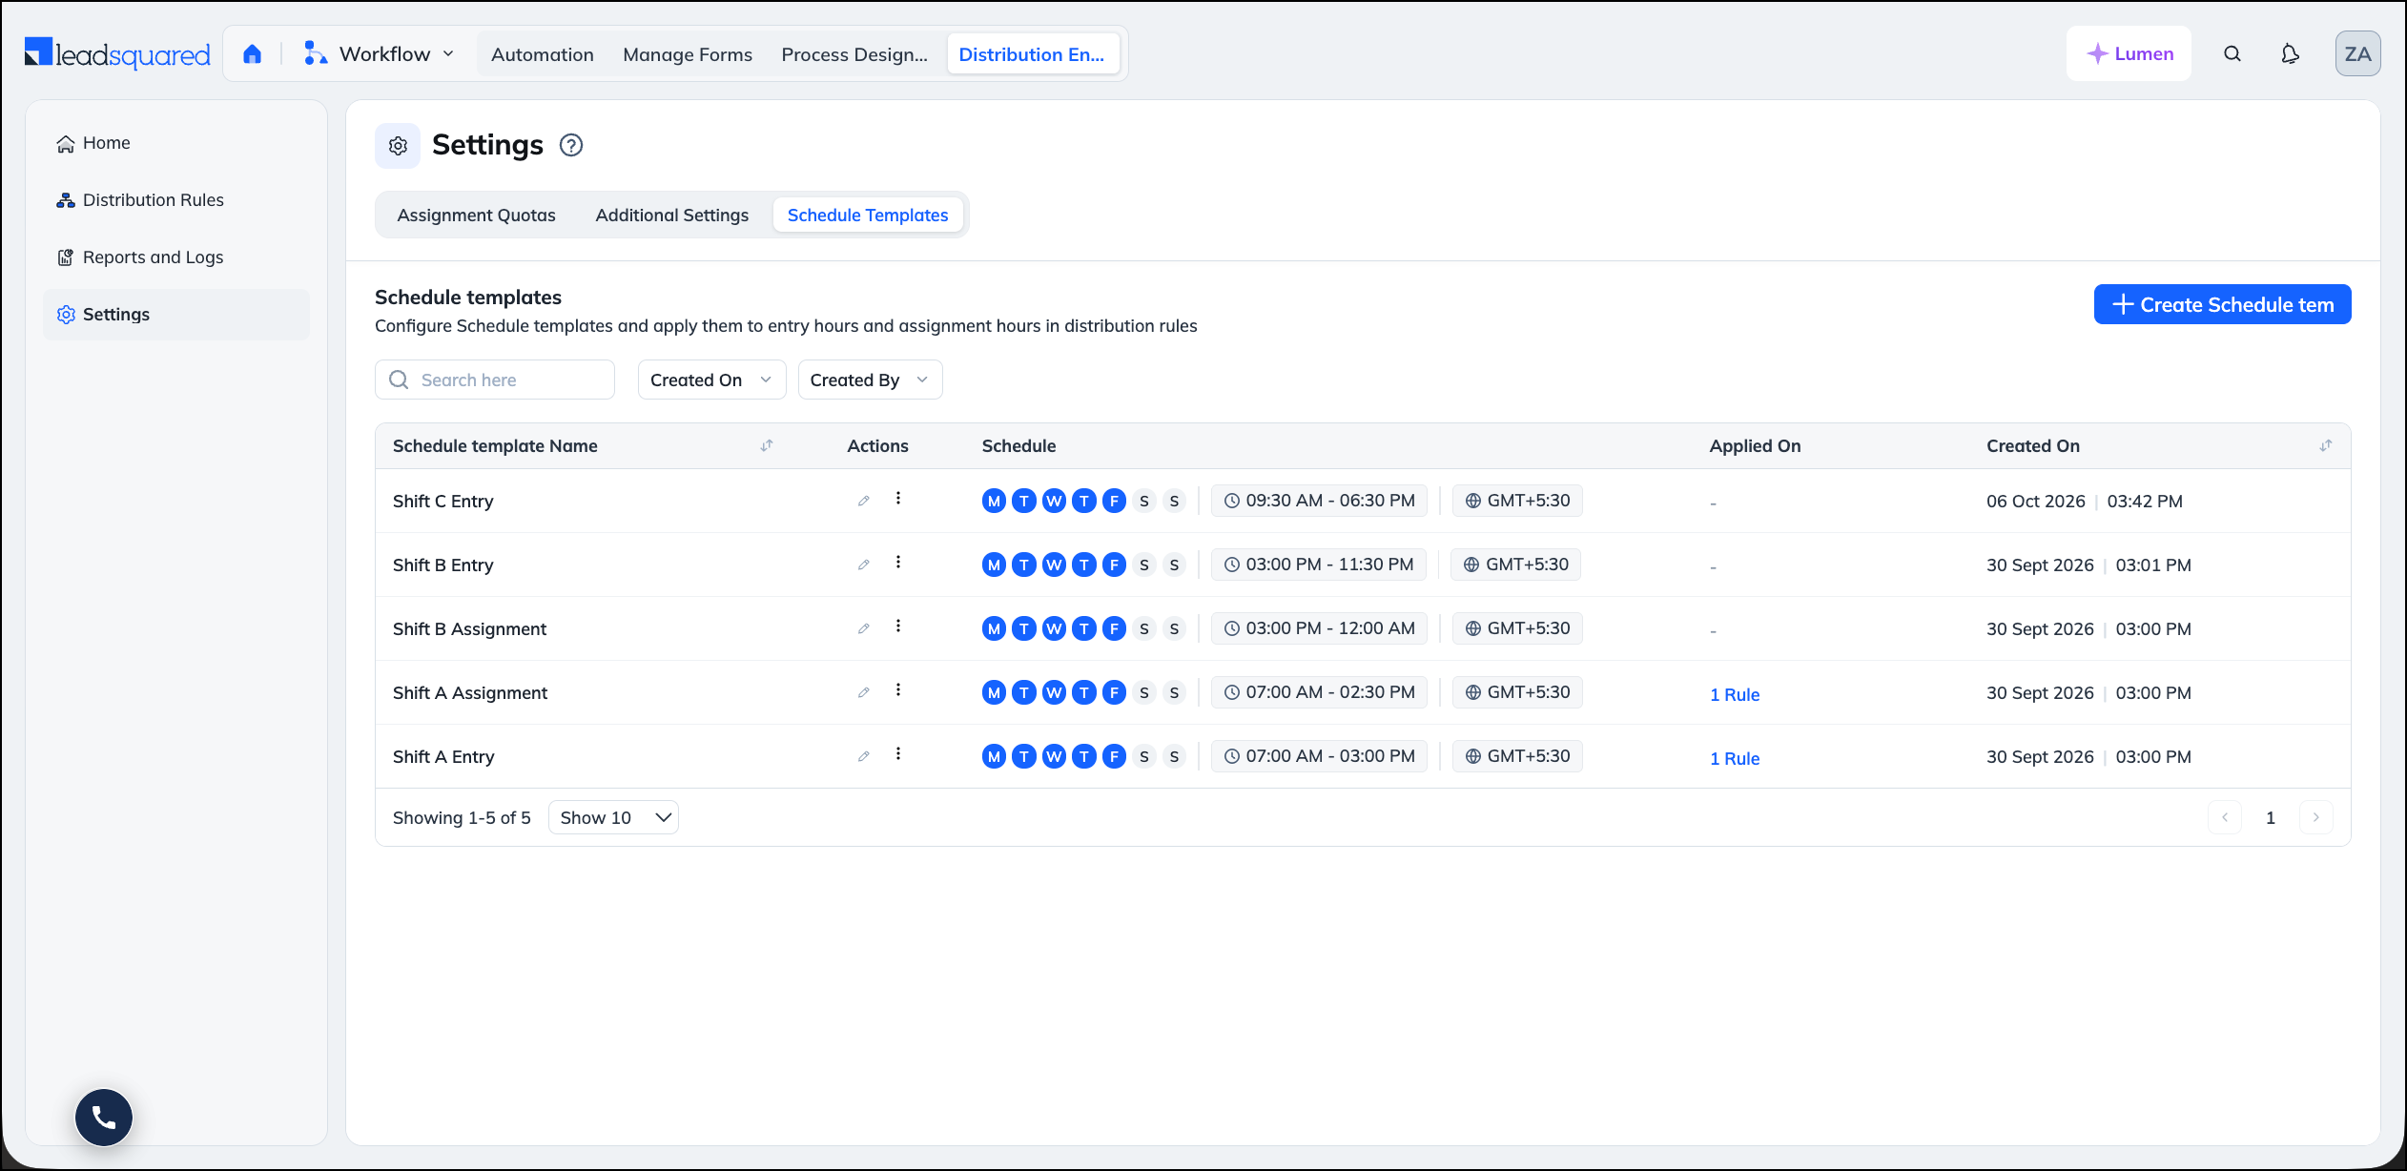The image size is (2407, 1171).
Task: Open Distribution Rules in sidebar
Action: click(176, 200)
